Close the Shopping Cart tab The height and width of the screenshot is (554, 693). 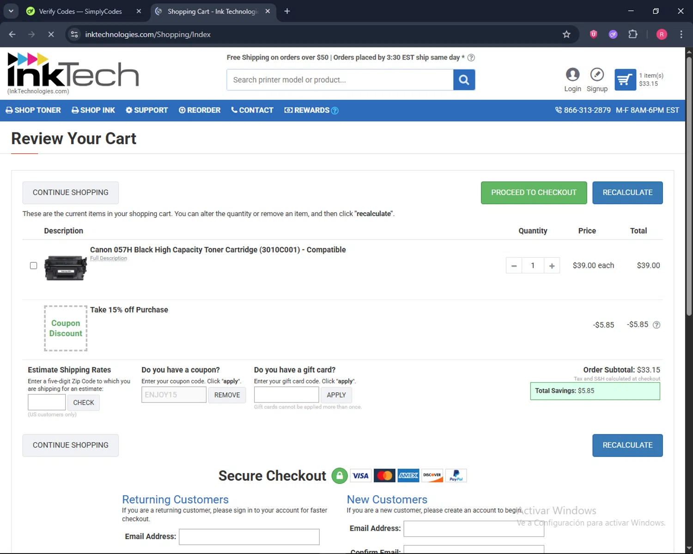coord(267,11)
